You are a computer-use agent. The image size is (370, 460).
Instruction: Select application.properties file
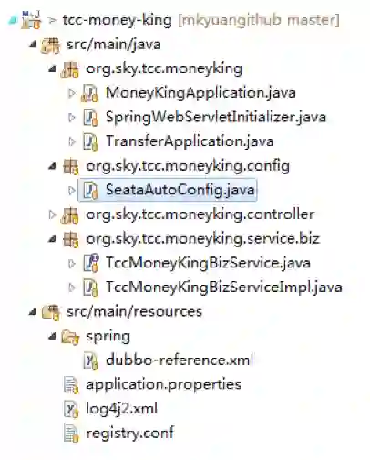coord(163,384)
